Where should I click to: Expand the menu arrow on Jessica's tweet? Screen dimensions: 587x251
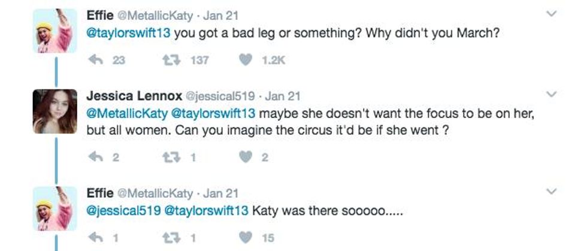(552, 95)
